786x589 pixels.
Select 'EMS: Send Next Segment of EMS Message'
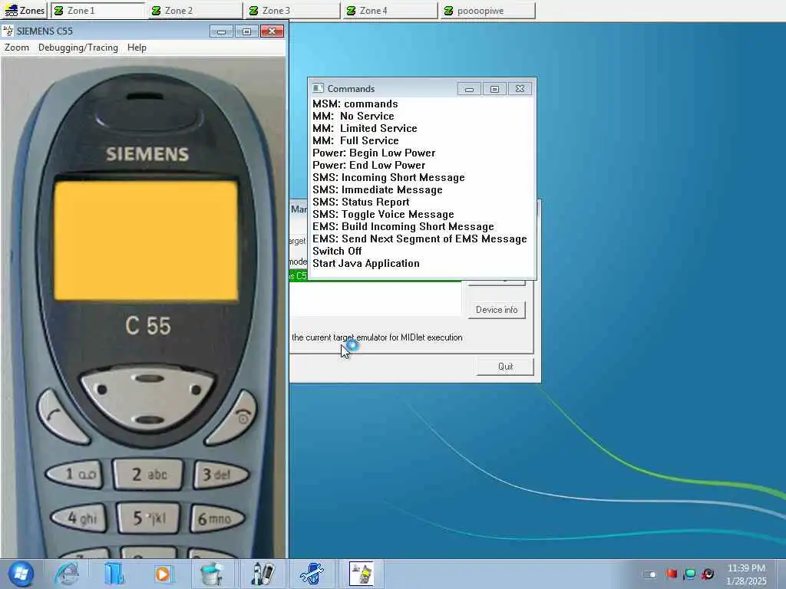point(420,239)
